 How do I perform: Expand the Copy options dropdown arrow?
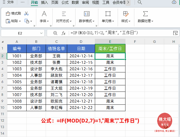click(x=31, y=21)
